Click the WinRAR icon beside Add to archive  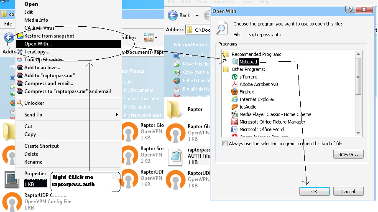(x=20, y=68)
